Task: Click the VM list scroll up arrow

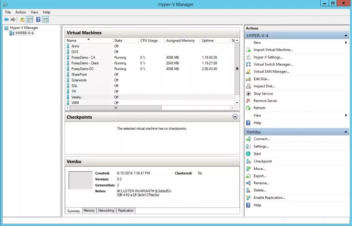Action: (x=237, y=41)
